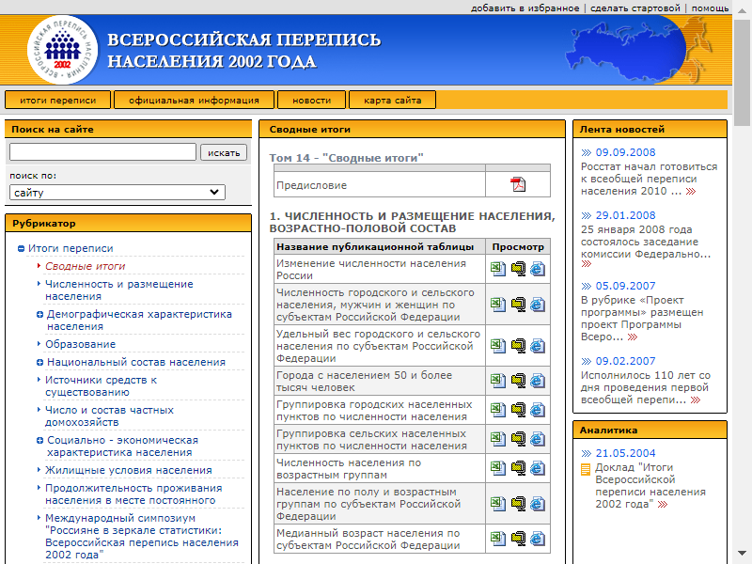
Task: Open the Internet Explorer view icon for Численность населения по возрастным группам
Action: (x=537, y=469)
